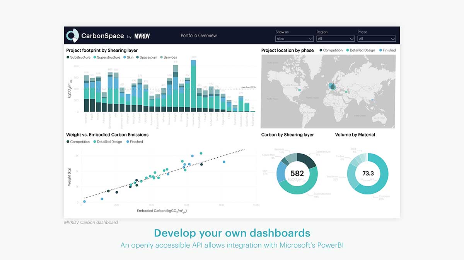
Task: Select the MVRDV logo in the header
Action: coord(142,35)
